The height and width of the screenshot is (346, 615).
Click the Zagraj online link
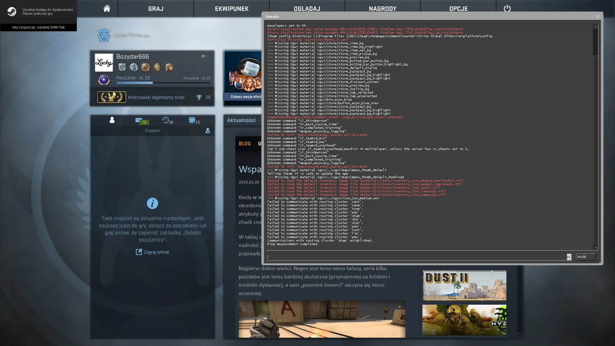[152, 252]
